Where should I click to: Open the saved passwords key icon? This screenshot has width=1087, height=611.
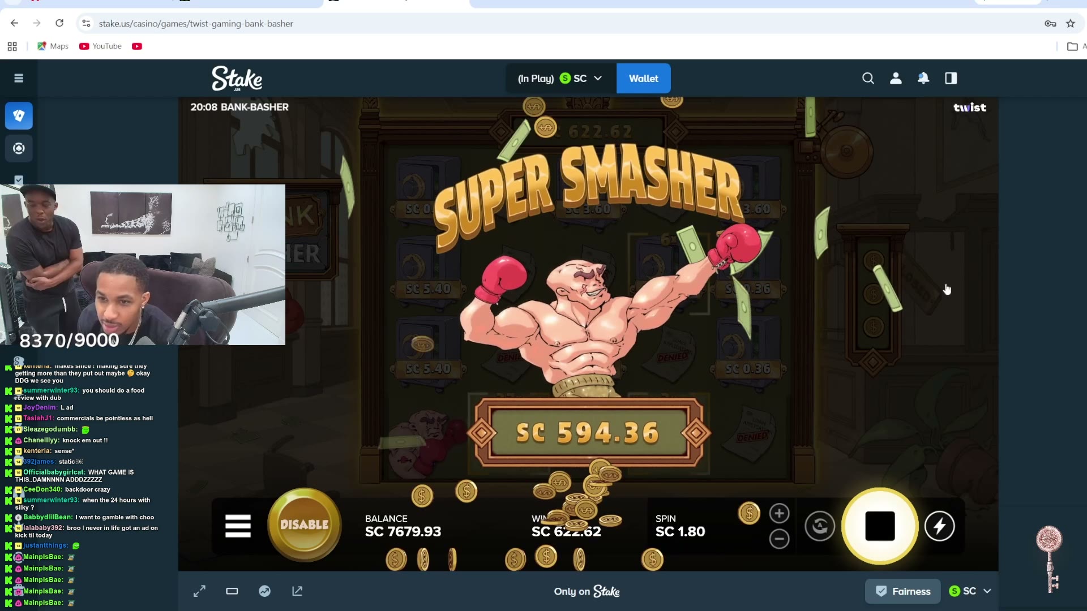1050,23
